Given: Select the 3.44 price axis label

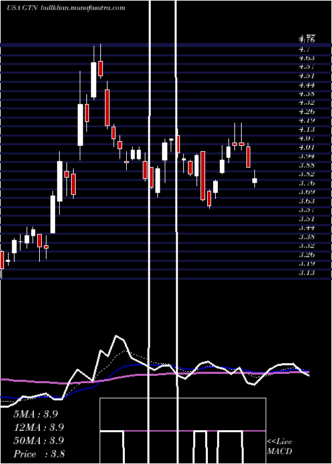Looking at the screenshot, I should coord(307,227).
